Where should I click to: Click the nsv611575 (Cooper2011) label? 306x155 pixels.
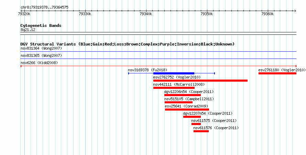pyautogui.click(x=214, y=121)
